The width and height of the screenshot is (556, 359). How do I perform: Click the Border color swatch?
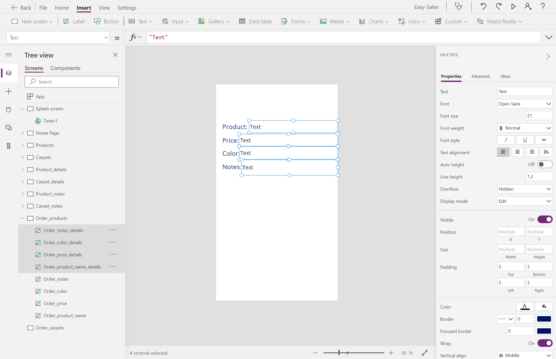coord(544,319)
